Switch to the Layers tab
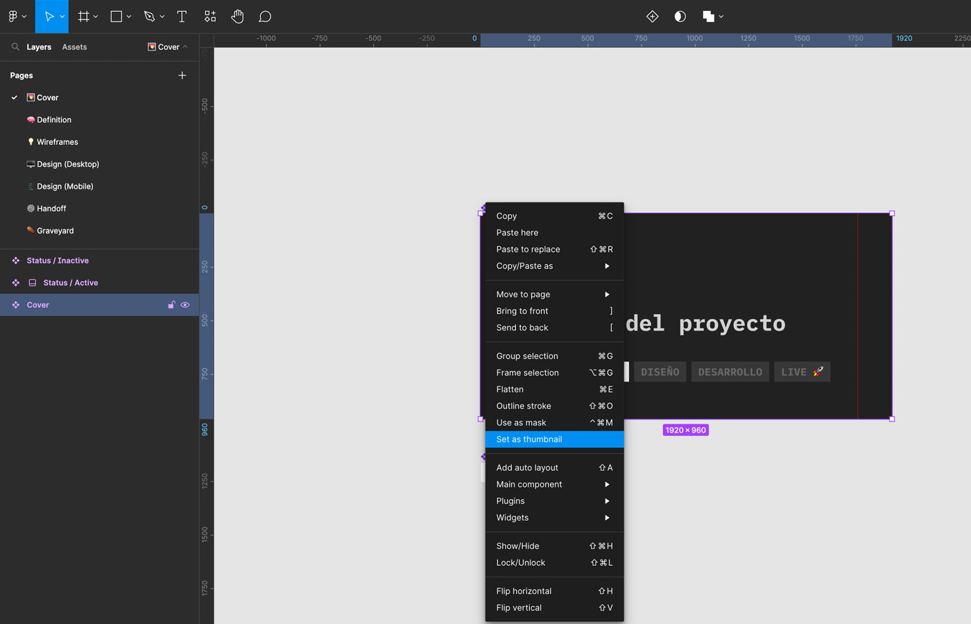 [39, 47]
